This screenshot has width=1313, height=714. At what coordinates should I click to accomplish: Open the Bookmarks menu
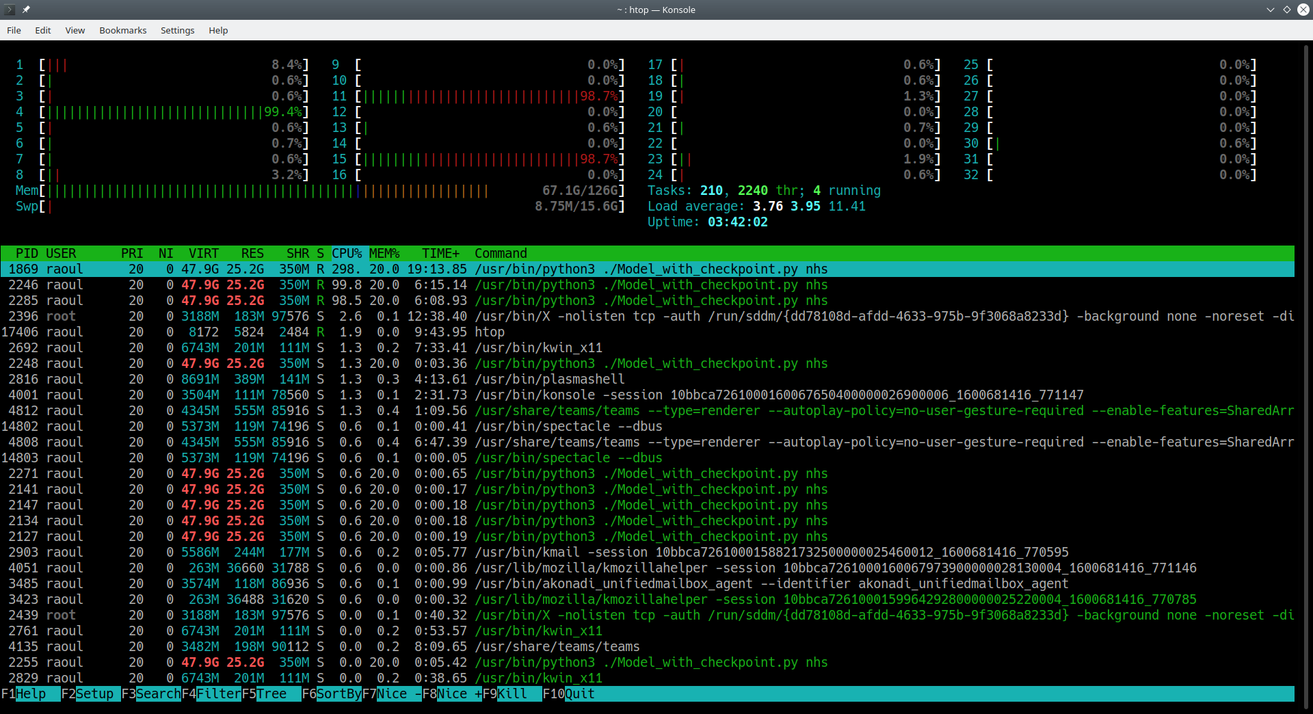pyautogui.click(x=123, y=30)
